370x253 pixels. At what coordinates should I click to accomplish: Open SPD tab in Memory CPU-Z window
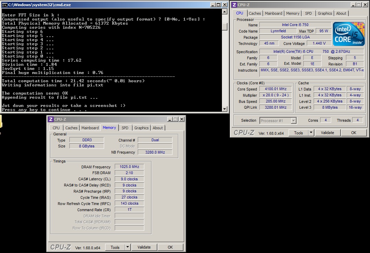pos(125,128)
